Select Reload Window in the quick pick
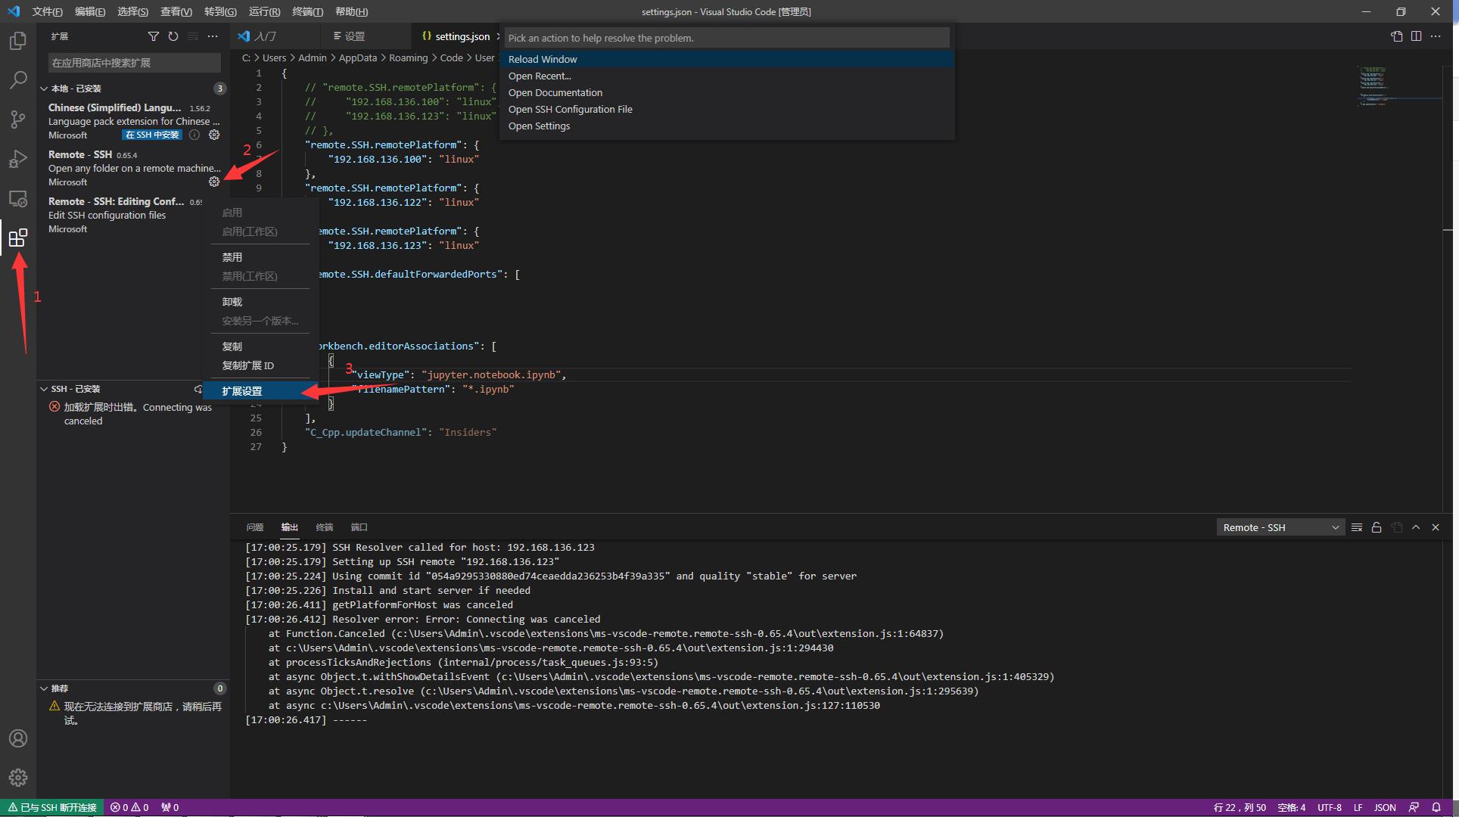 pyautogui.click(x=726, y=59)
